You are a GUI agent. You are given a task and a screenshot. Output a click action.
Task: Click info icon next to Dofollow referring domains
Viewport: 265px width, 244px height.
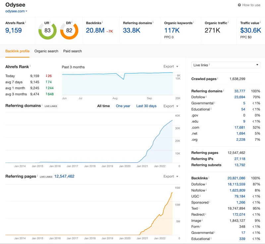(x=206, y=96)
